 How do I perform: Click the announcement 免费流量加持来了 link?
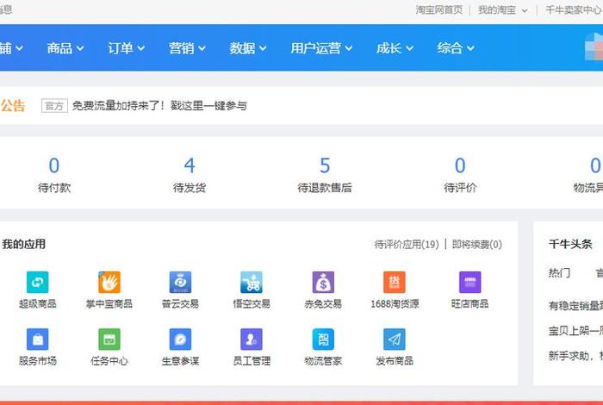coord(159,105)
